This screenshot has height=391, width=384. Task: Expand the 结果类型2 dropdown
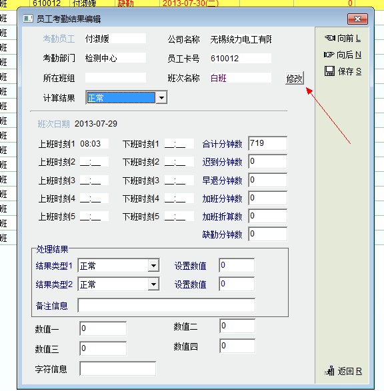coord(153,284)
